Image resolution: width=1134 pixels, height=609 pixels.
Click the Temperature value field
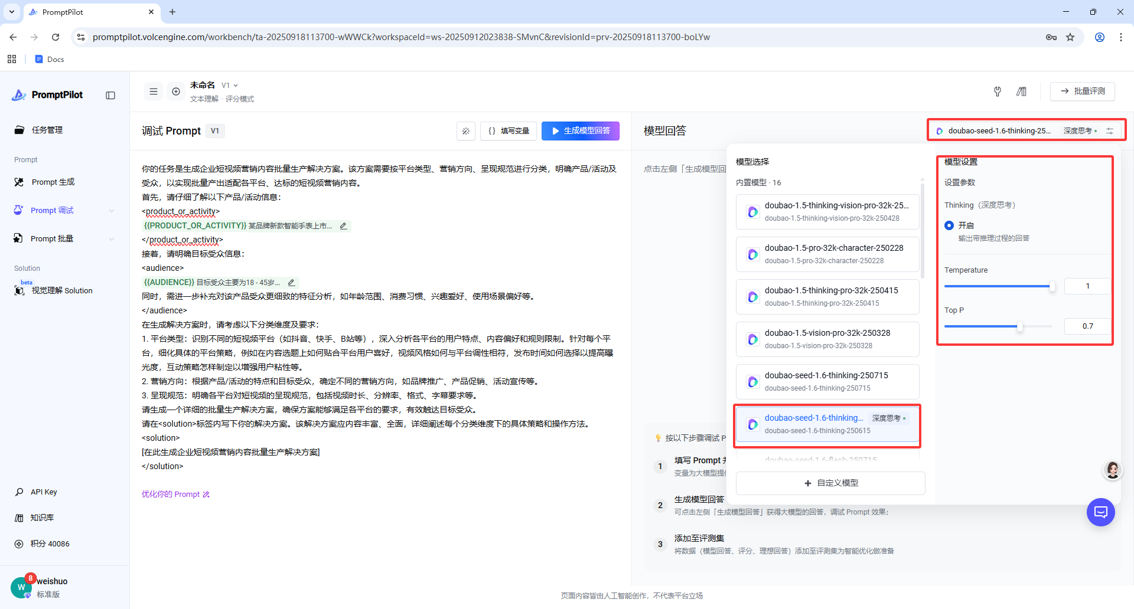1087,286
